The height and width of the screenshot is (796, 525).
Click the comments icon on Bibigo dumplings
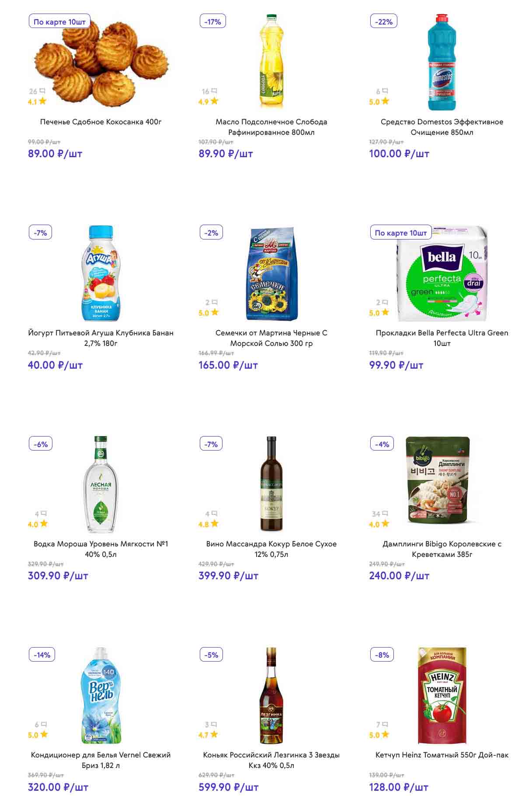coord(385,514)
